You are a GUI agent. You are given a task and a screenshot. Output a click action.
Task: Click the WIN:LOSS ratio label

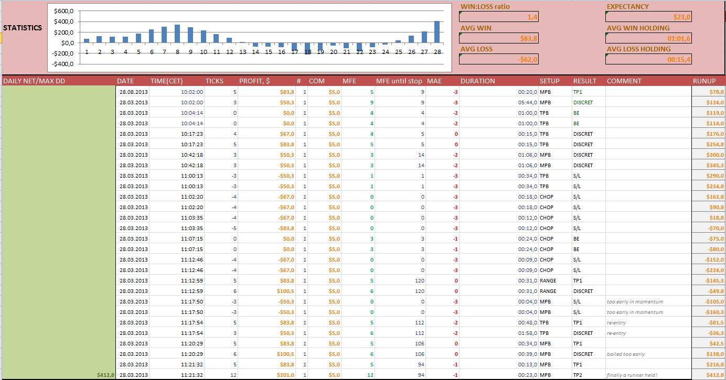[x=485, y=7]
